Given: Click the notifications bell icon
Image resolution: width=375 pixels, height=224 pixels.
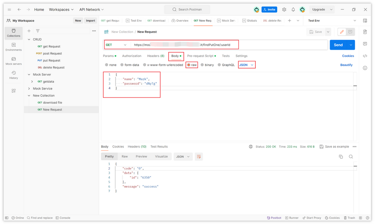Looking at the screenshot, I should [293, 9].
